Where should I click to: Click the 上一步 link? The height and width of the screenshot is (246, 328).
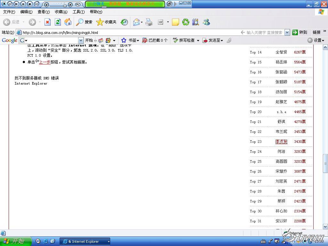[x=45, y=62]
